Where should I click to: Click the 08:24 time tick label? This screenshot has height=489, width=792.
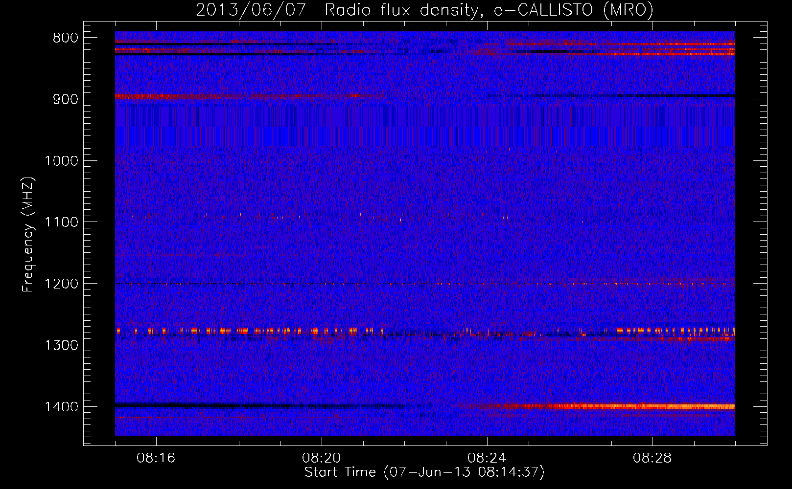487,458
